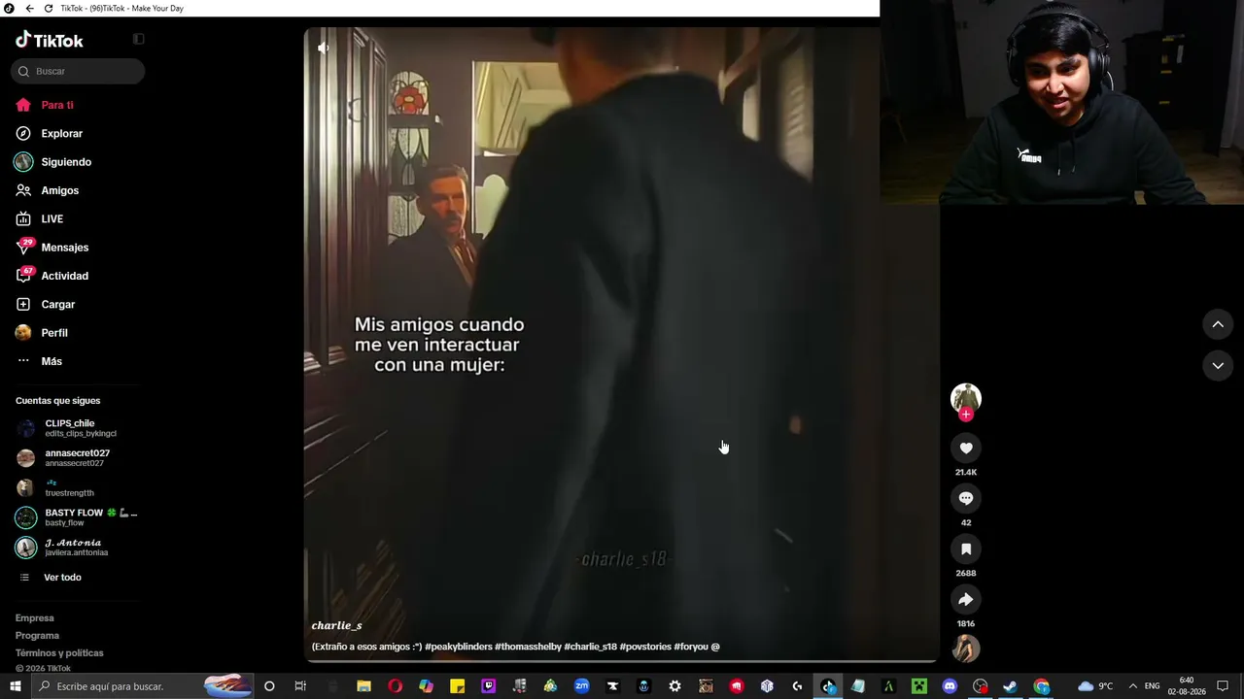Image resolution: width=1244 pixels, height=699 pixels.
Task: Open Mensajes inbox
Action: tap(52, 248)
